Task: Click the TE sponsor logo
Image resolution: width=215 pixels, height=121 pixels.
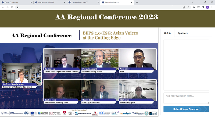Action: point(153,113)
